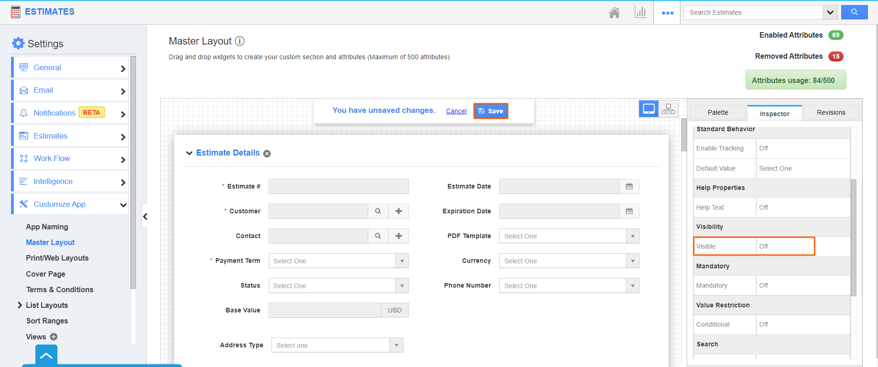The height and width of the screenshot is (367, 878).
Task: Remove Estimate Details section icon
Action: coord(267,154)
